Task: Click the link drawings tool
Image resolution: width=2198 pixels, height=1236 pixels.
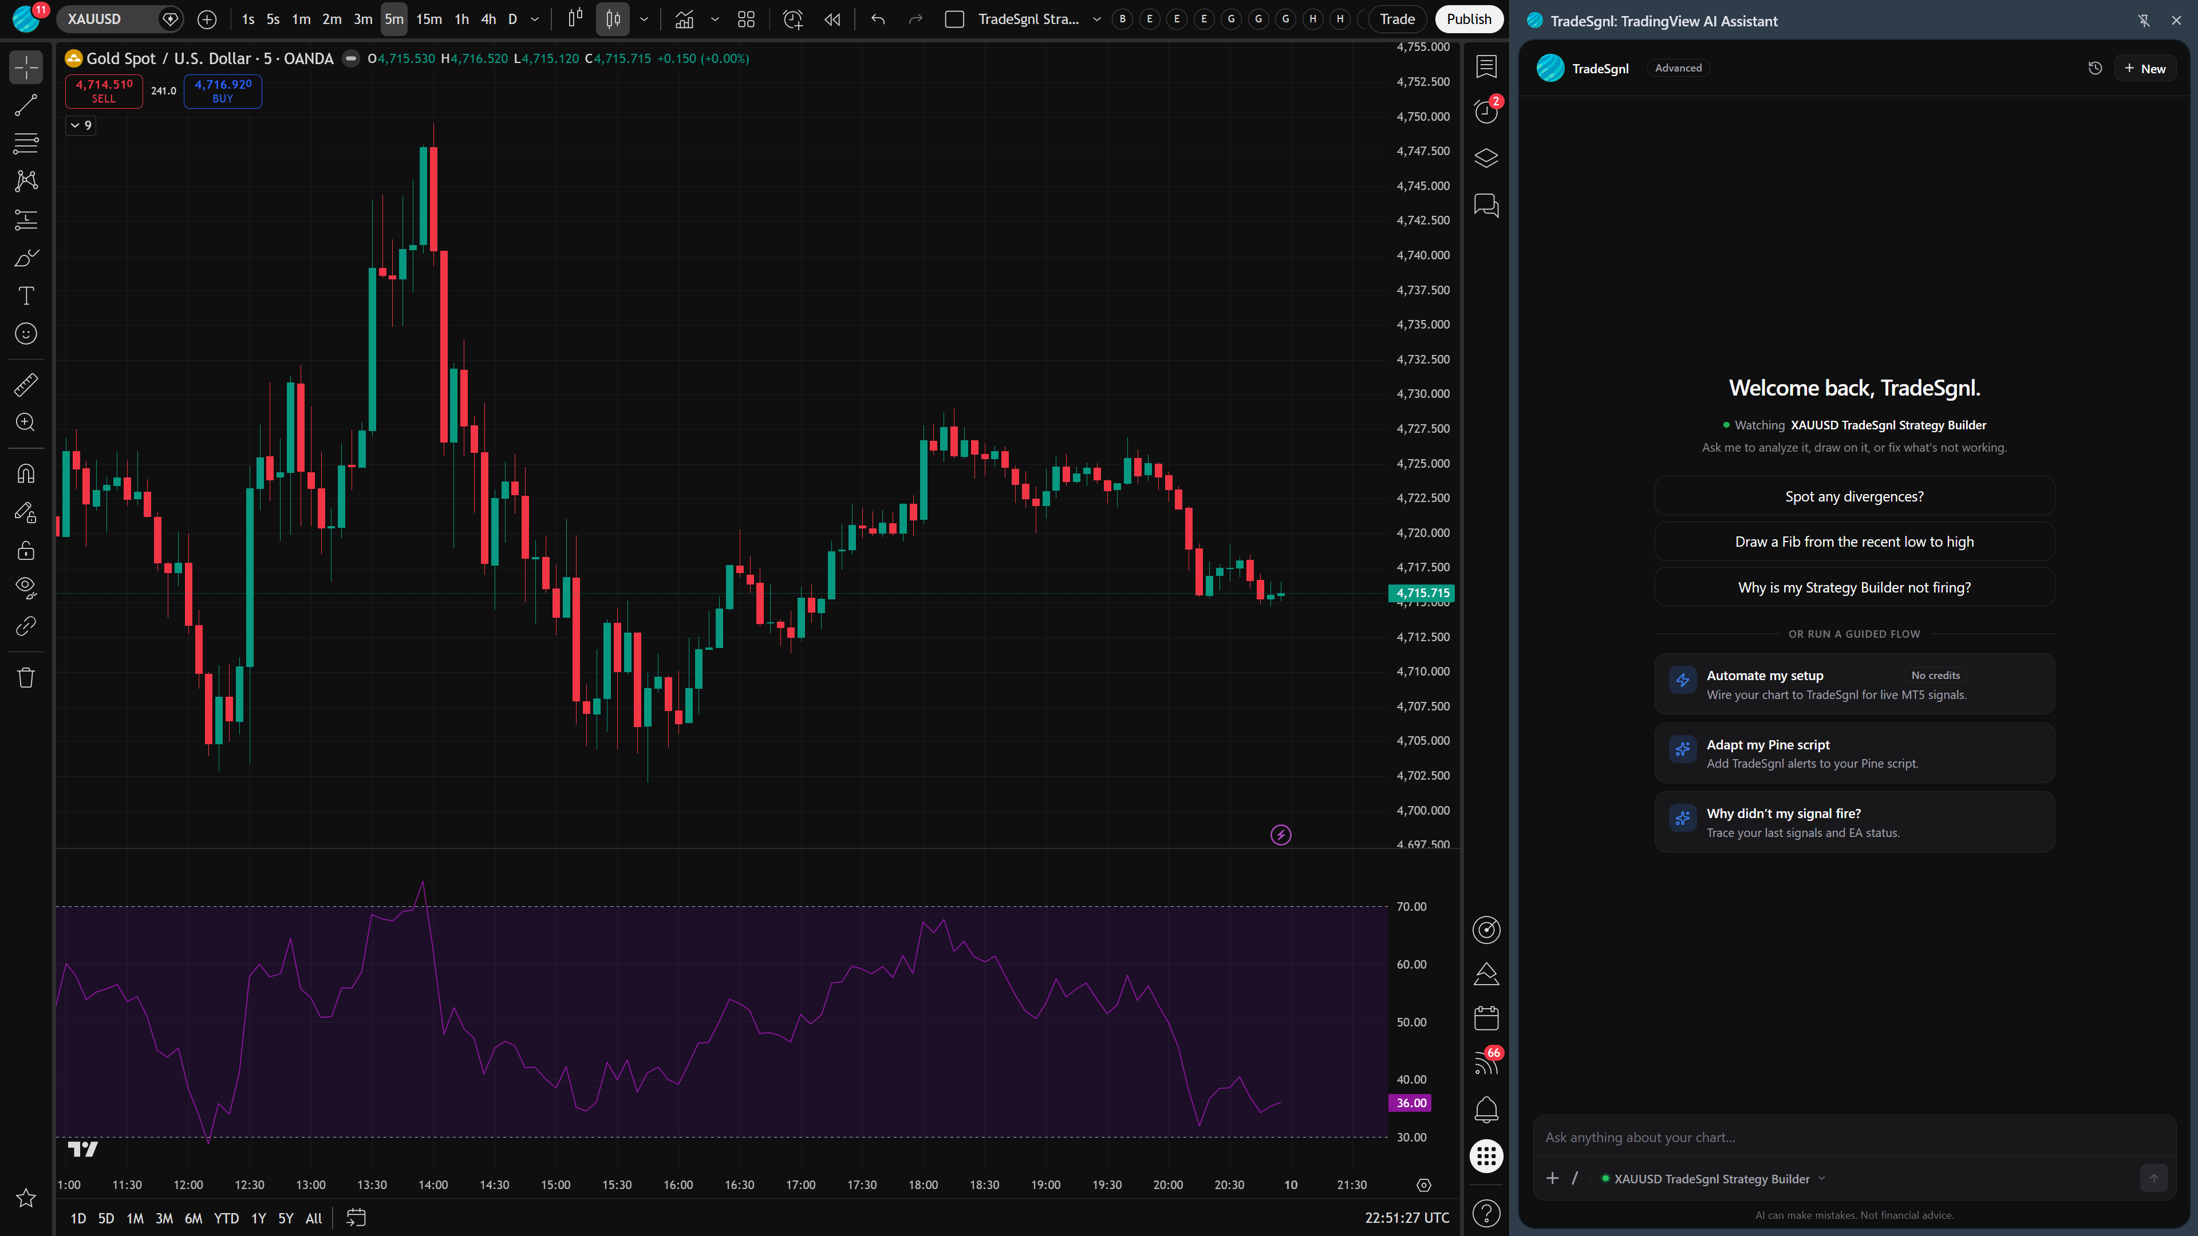Action: pos(26,626)
